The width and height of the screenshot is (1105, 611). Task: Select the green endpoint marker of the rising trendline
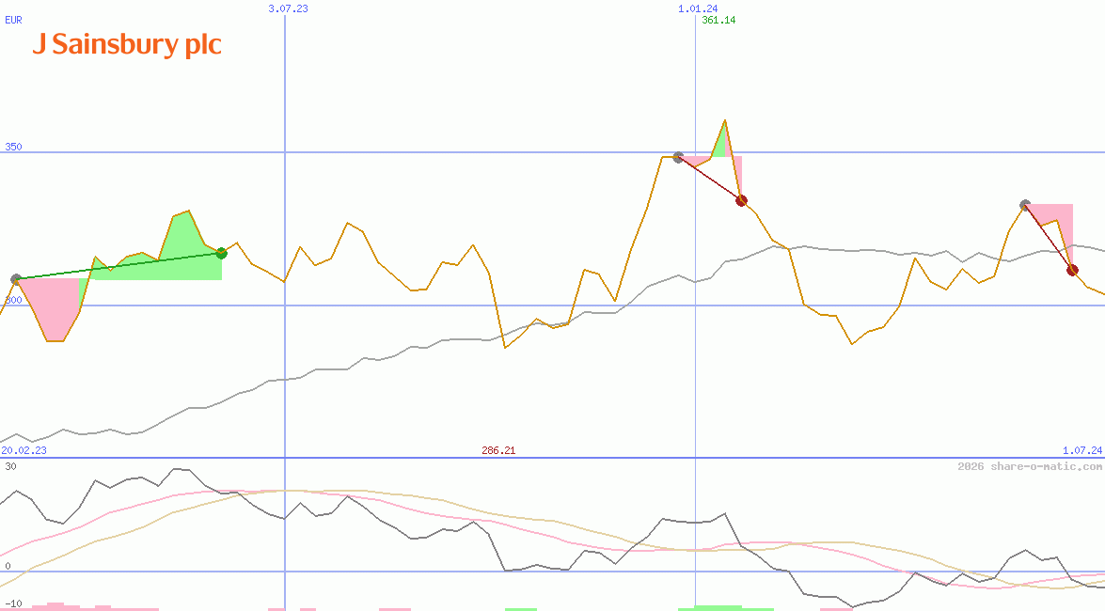pyautogui.click(x=222, y=252)
